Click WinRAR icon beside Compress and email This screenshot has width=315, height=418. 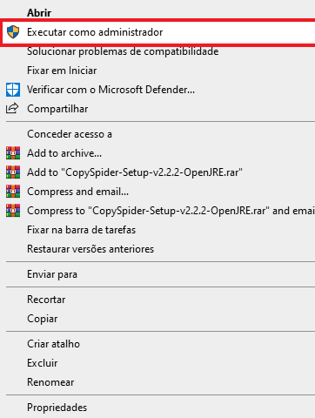[x=13, y=192]
